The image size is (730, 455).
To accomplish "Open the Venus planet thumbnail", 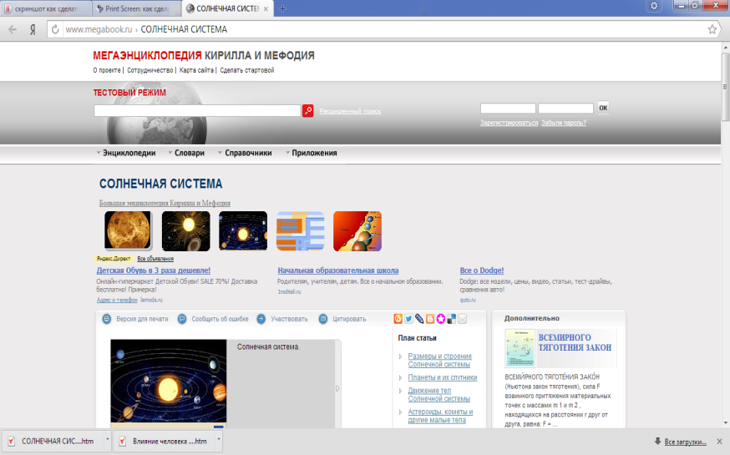I will (128, 231).
